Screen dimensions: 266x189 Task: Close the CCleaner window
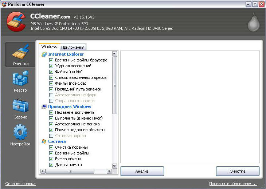(261, 4)
